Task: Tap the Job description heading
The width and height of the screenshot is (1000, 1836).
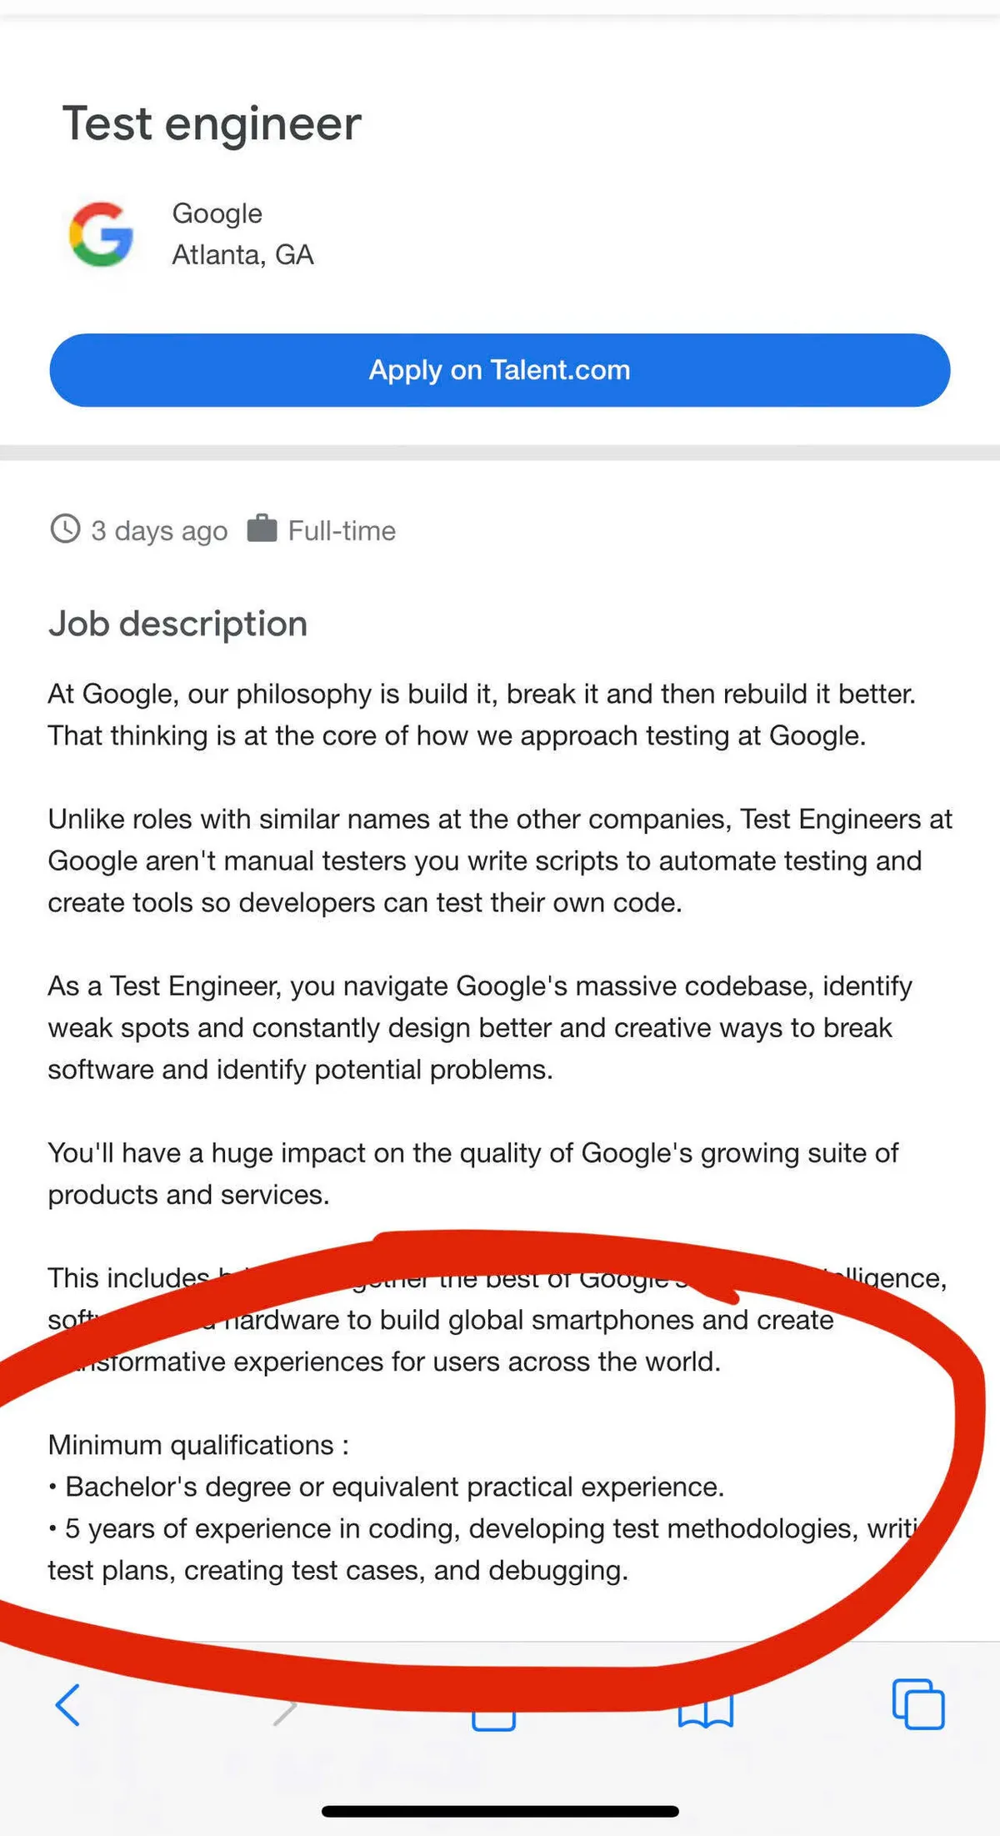Action: [x=177, y=624]
